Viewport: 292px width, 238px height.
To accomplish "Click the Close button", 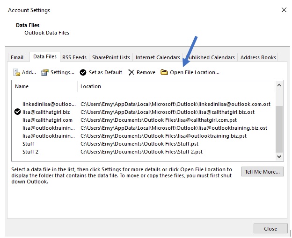I will (270, 229).
